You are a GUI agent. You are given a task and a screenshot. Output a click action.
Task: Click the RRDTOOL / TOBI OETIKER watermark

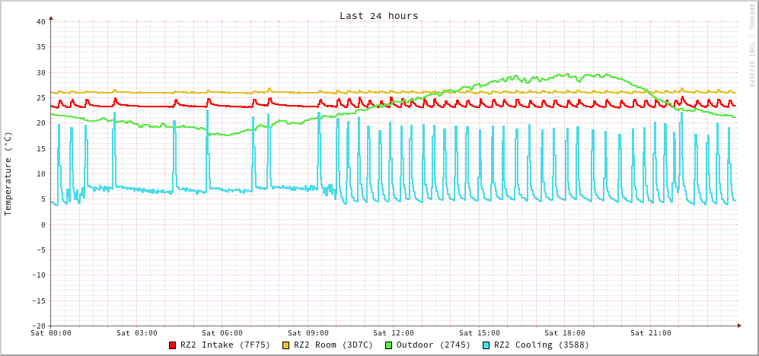[x=751, y=46]
